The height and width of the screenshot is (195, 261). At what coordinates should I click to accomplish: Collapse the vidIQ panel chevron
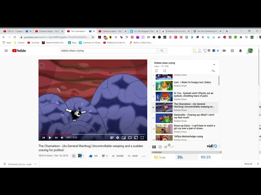[219, 146]
